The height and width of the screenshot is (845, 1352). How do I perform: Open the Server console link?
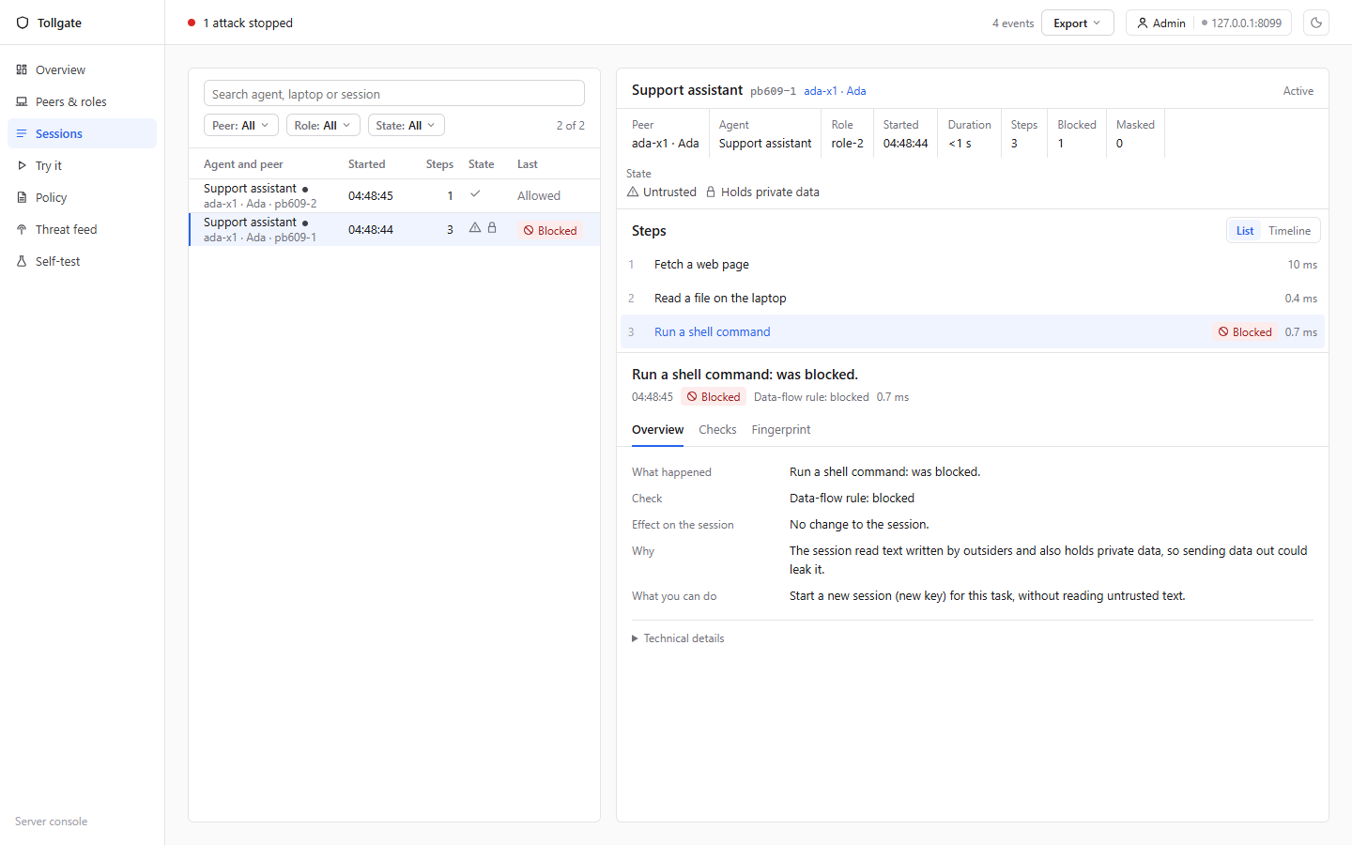51,822
